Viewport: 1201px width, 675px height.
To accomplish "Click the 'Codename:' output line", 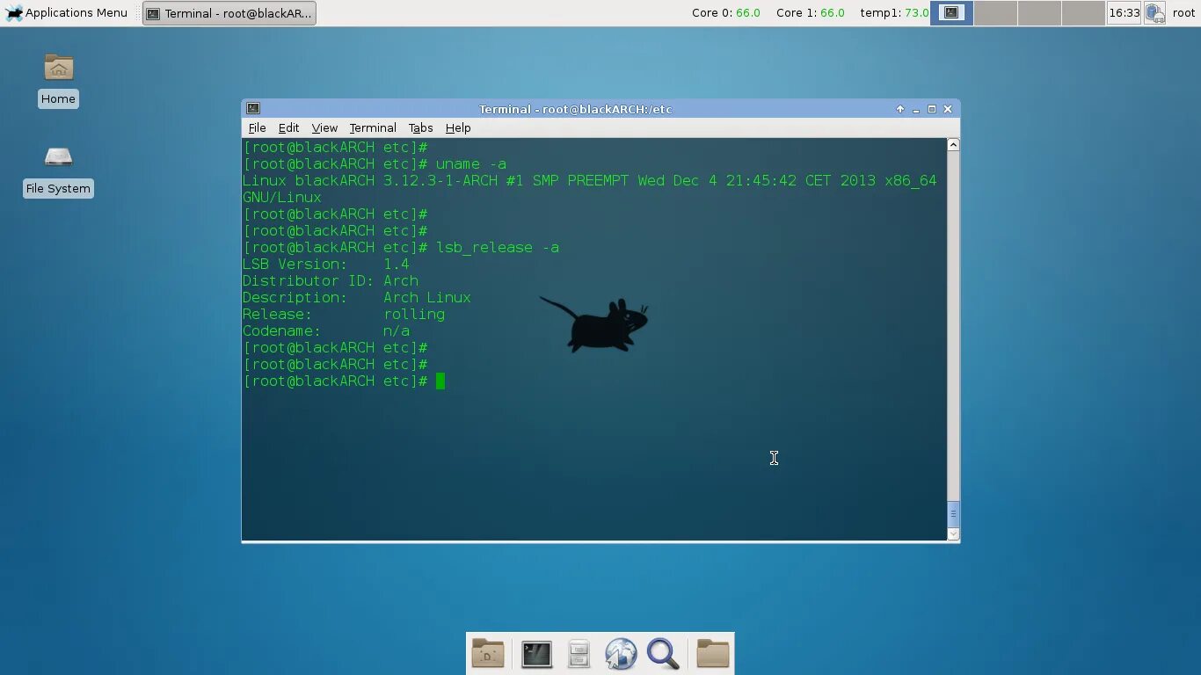I will click(x=326, y=331).
